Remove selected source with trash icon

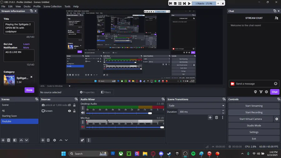click(x=48, y=140)
